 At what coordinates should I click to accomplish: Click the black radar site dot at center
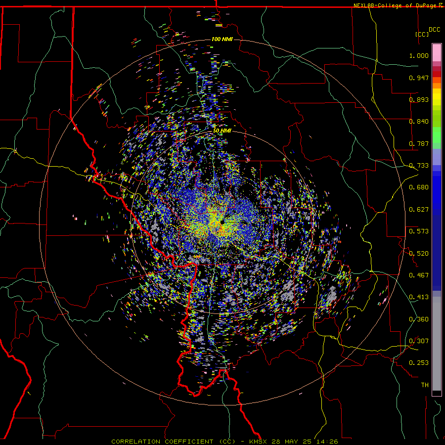pyautogui.click(x=222, y=222)
